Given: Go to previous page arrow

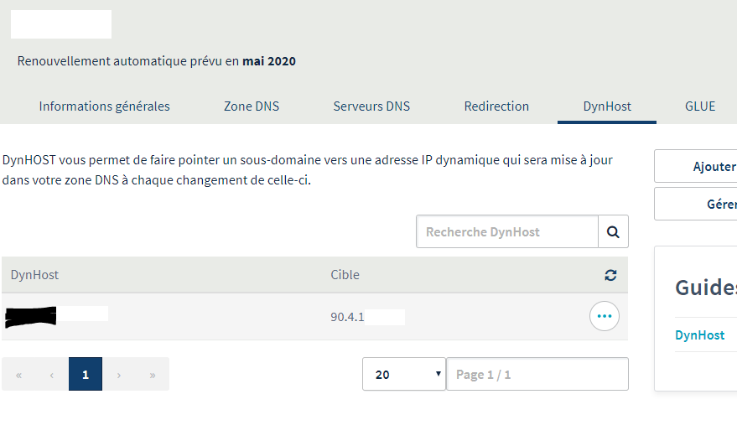Looking at the screenshot, I should point(52,375).
